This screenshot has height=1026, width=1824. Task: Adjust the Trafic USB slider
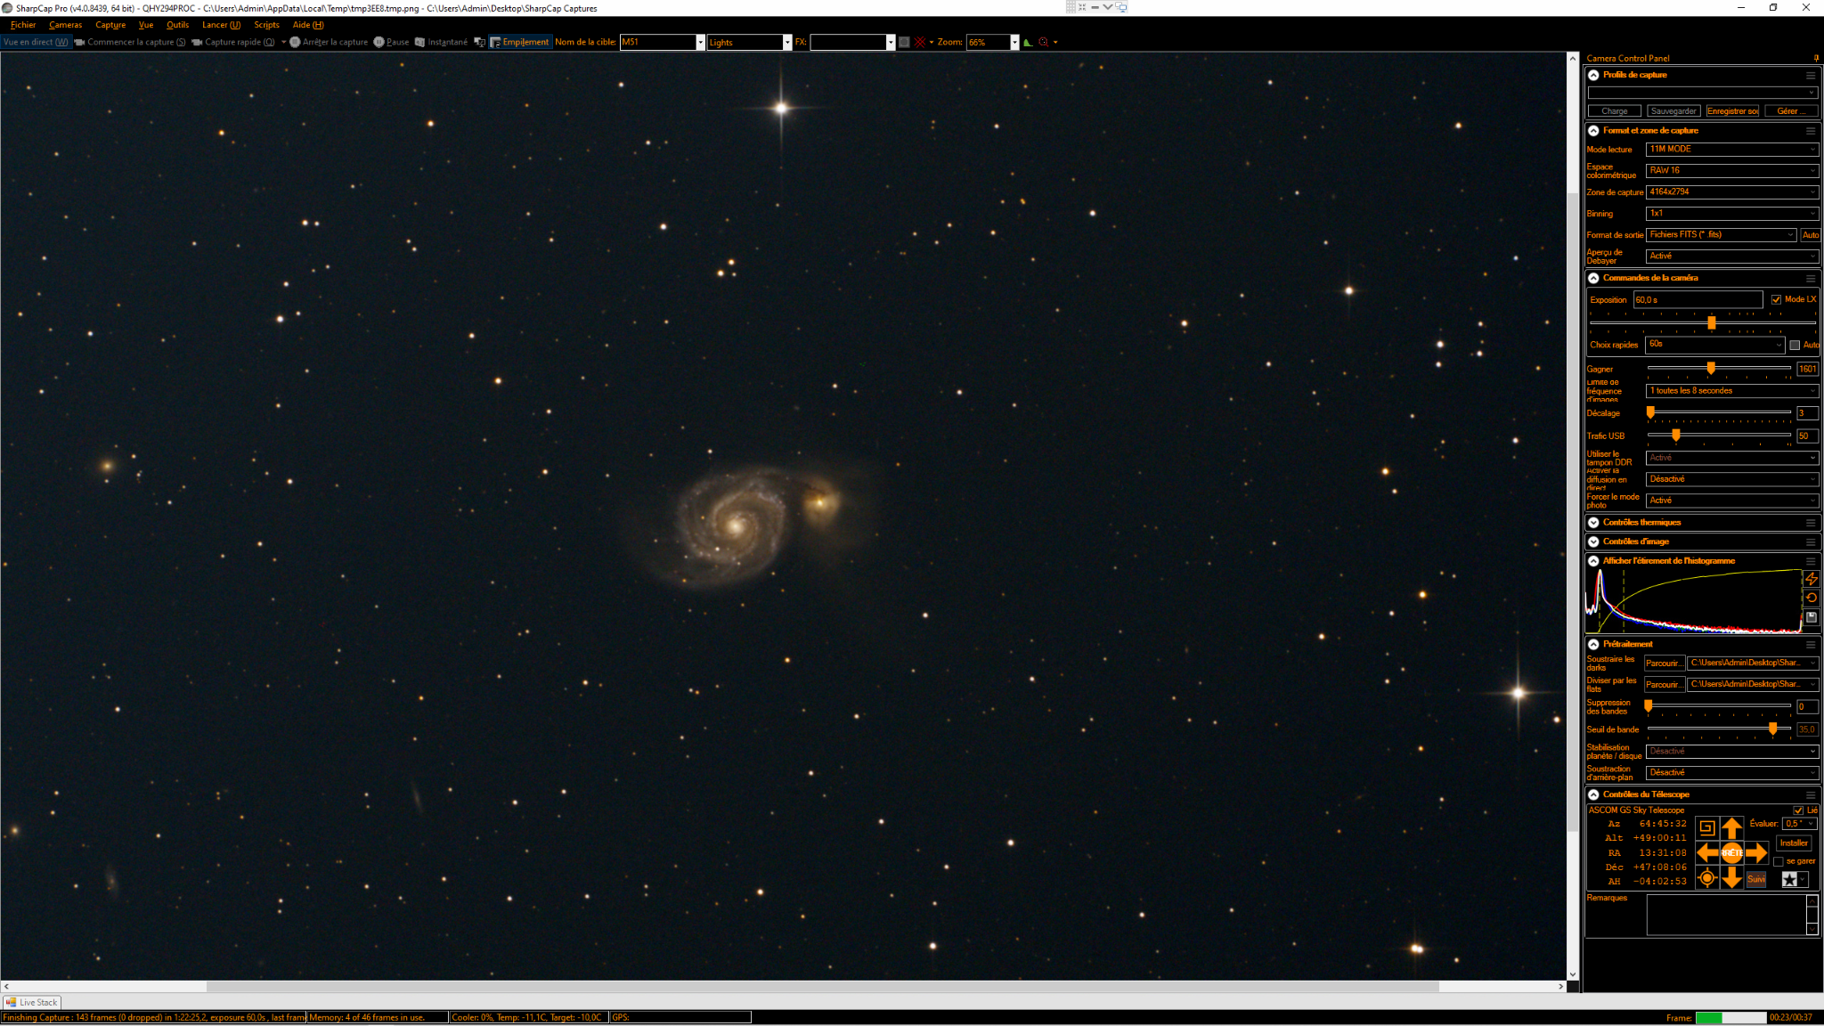1676,435
